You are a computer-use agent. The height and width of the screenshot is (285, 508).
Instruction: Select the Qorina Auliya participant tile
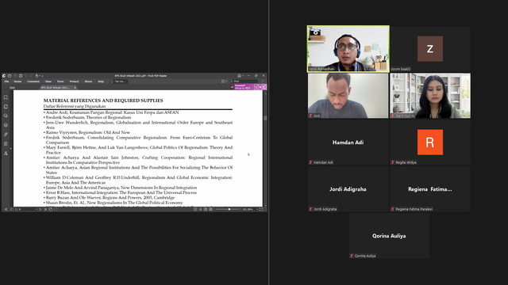(389, 236)
